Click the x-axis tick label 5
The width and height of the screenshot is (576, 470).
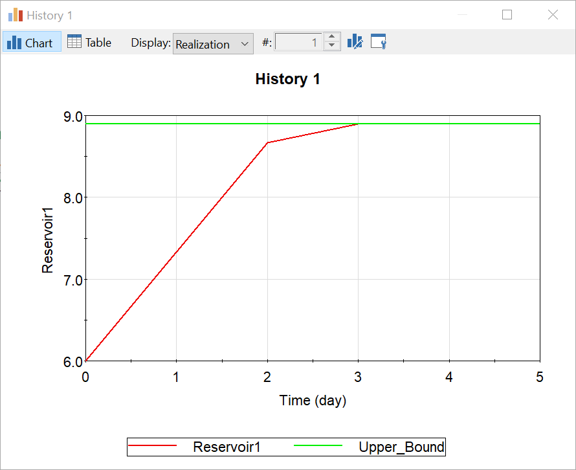tap(539, 377)
